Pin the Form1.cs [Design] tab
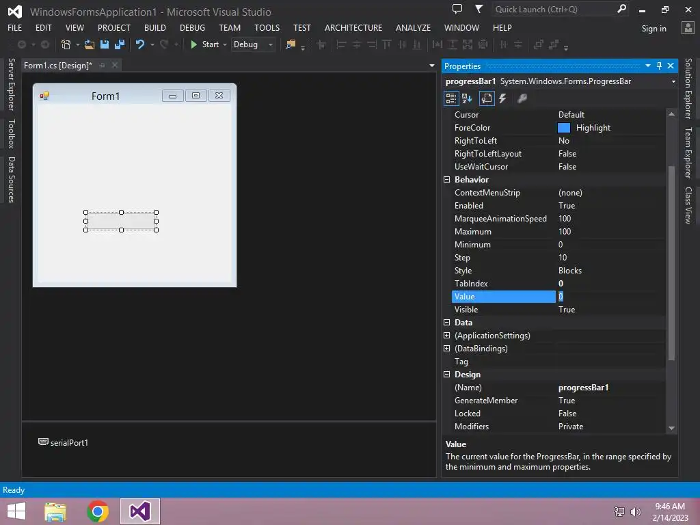 [x=103, y=65]
